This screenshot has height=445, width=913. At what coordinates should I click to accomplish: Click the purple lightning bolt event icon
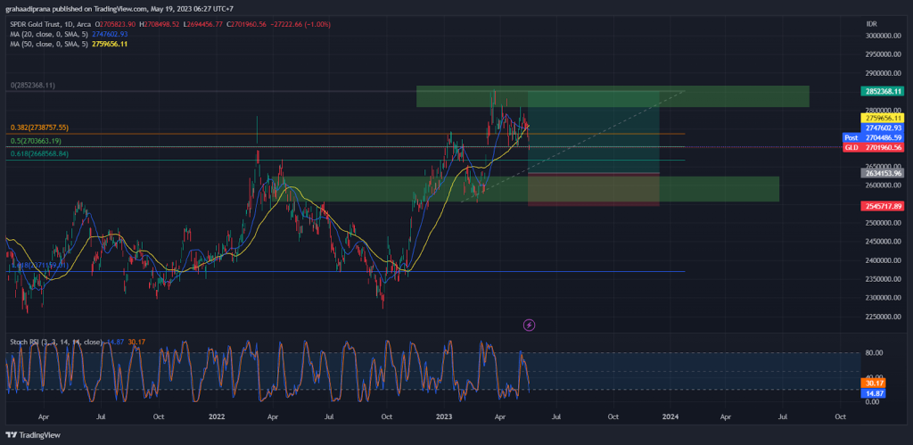[529, 325]
